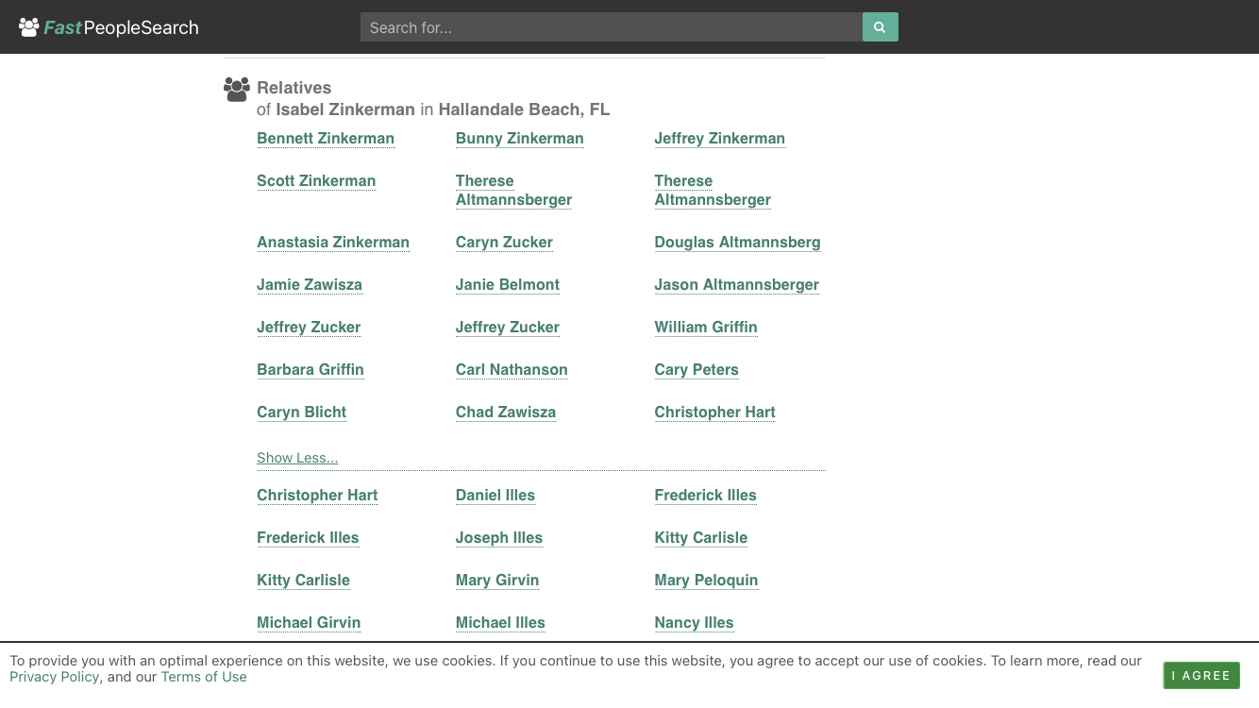Select William Griffin link
The image size is (1259, 708).
706,328
